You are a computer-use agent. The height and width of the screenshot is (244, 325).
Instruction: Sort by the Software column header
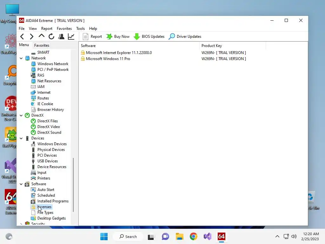click(139, 46)
